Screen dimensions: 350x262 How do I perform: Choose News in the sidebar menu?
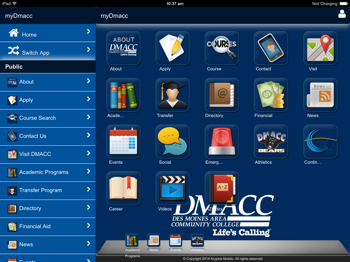point(48,245)
